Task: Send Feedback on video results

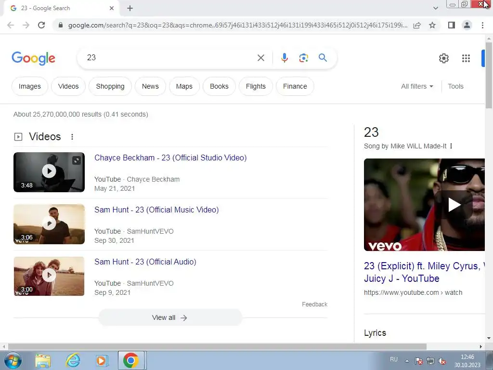Action: [x=314, y=304]
